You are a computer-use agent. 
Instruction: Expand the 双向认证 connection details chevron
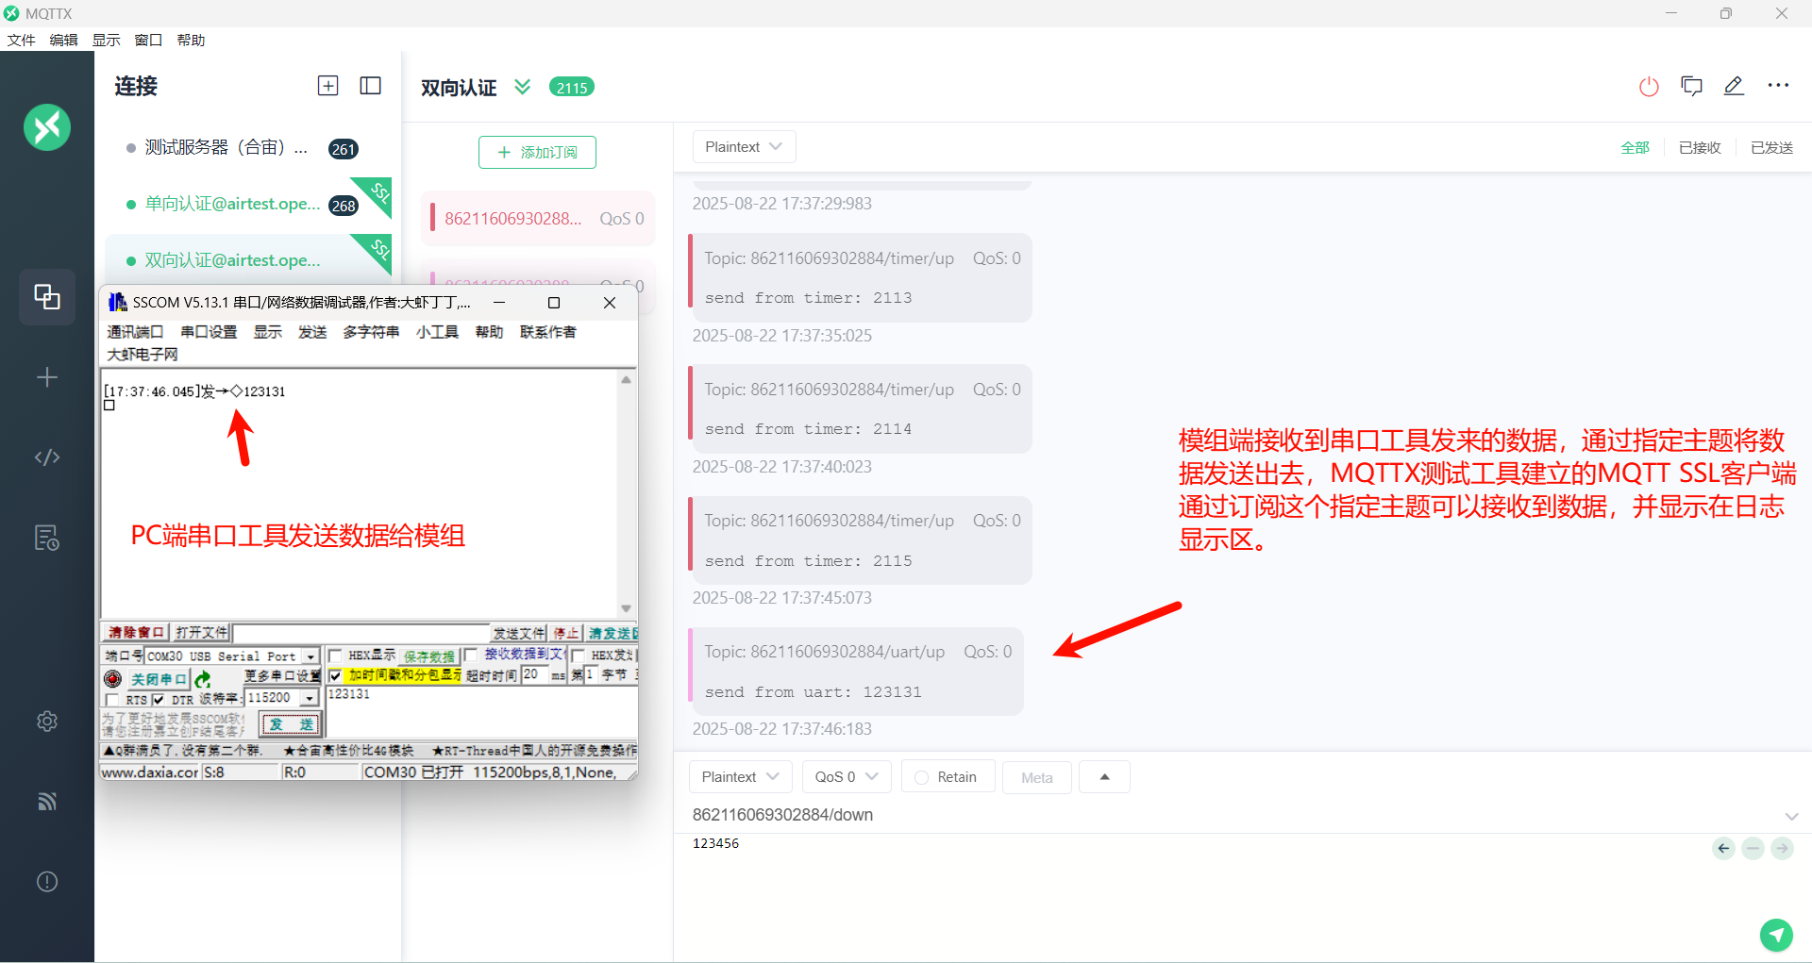522,87
